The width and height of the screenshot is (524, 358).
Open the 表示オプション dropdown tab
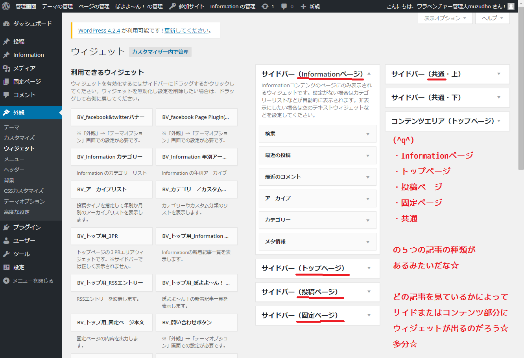[445, 18]
